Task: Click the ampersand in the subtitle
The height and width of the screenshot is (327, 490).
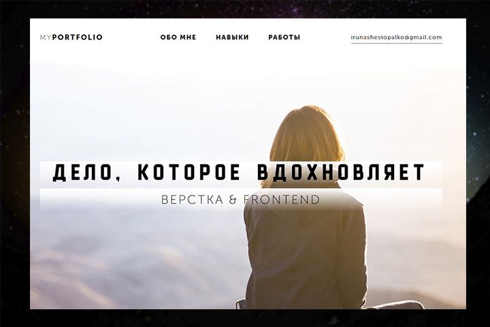Action: click(233, 200)
